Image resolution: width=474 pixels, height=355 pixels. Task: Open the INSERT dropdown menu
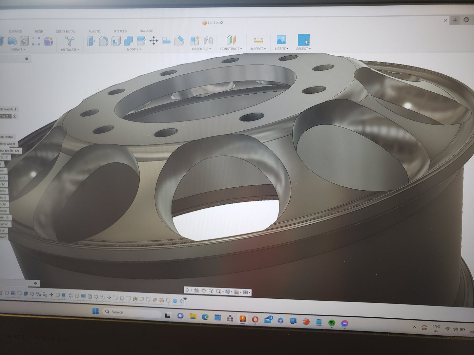point(281,49)
